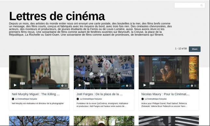The image size is (210, 126).
Task: Focus the search input field
Action: 189,5
